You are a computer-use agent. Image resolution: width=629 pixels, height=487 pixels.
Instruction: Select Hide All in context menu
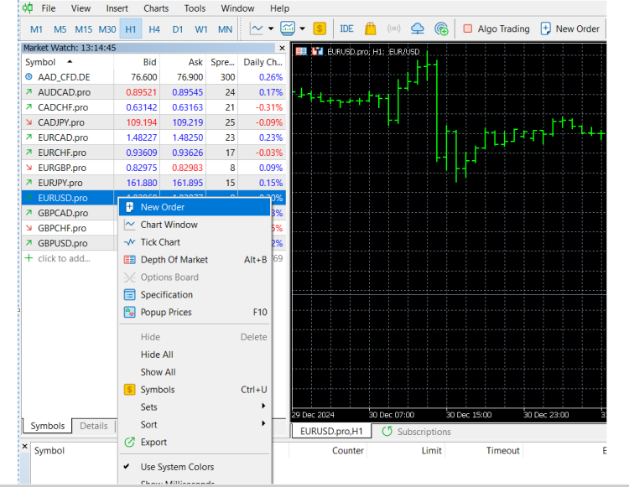tap(157, 355)
